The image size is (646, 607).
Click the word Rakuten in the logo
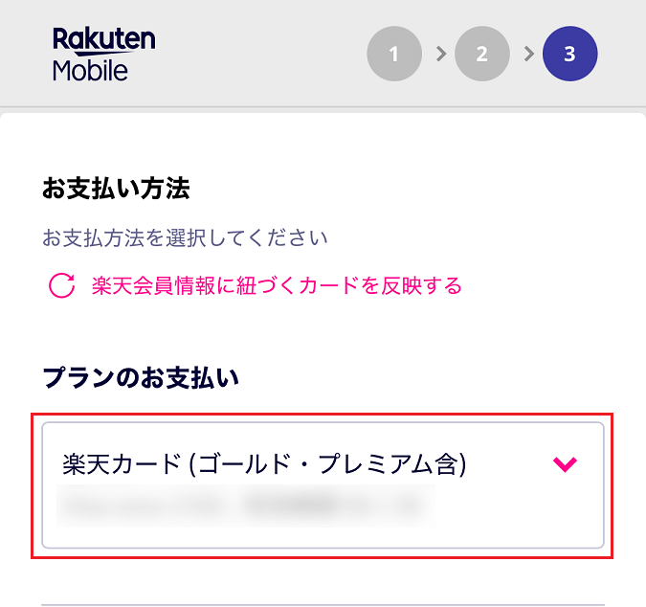pos(103,40)
